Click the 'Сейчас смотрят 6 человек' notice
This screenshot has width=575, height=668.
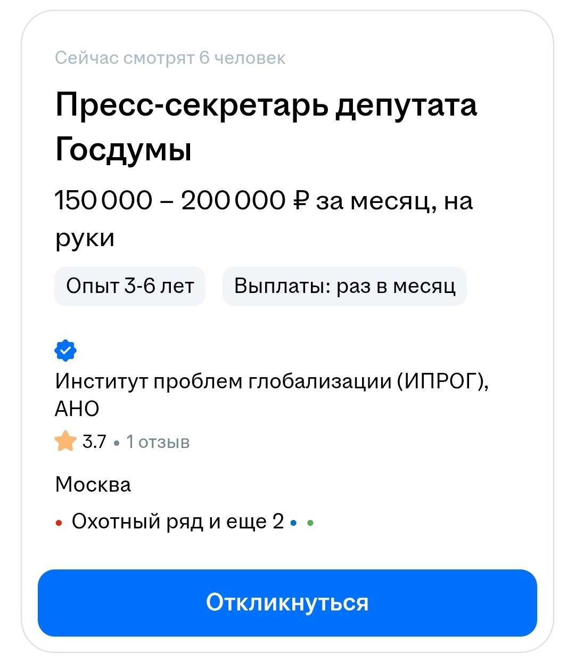170,58
